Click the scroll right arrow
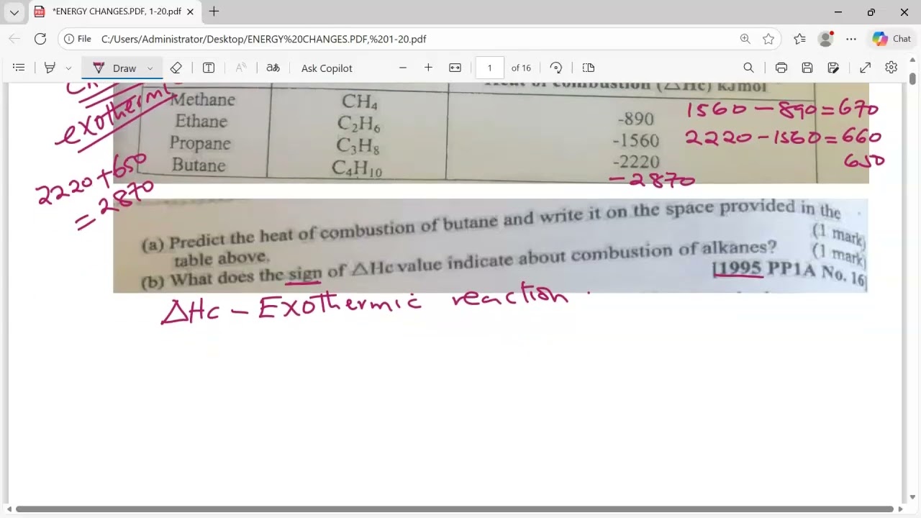The image size is (921, 518). pyautogui.click(x=899, y=509)
